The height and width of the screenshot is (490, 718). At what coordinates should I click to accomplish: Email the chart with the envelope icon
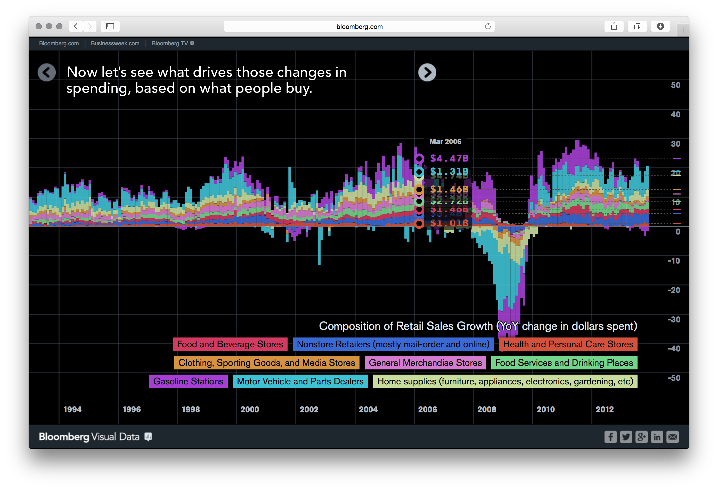(x=673, y=437)
